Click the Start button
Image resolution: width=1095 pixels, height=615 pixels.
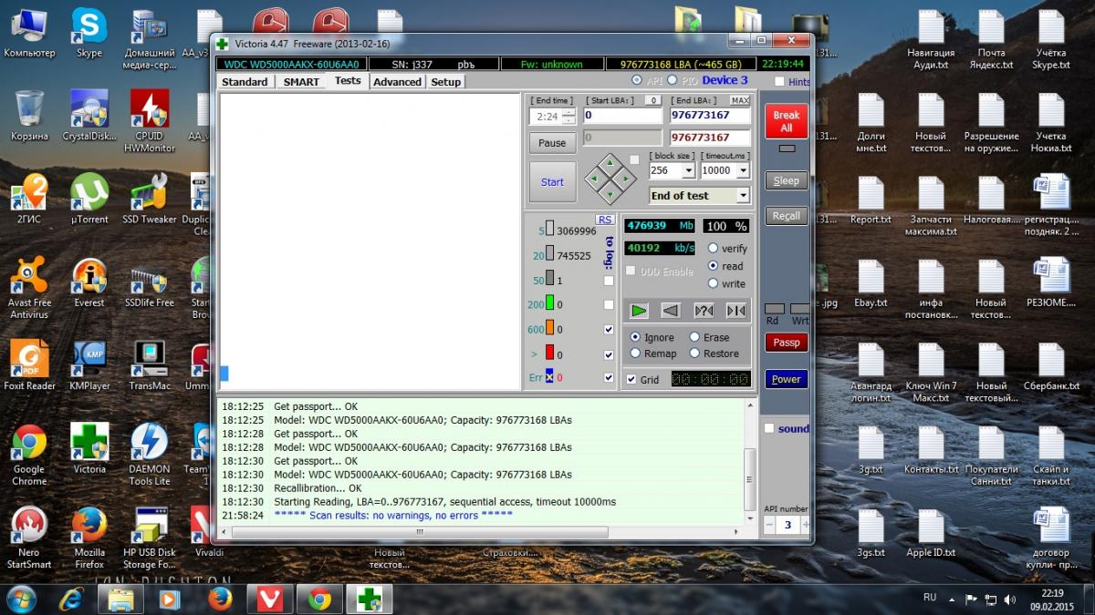(x=552, y=182)
